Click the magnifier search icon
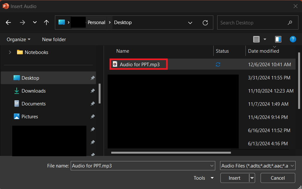Viewport: 302px width, 189px height. pyautogui.click(x=290, y=23)
